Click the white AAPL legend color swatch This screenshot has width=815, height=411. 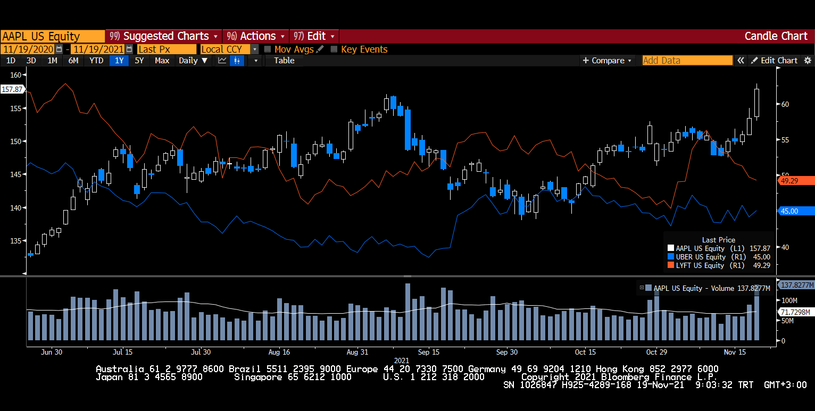(x=670, y=248)
